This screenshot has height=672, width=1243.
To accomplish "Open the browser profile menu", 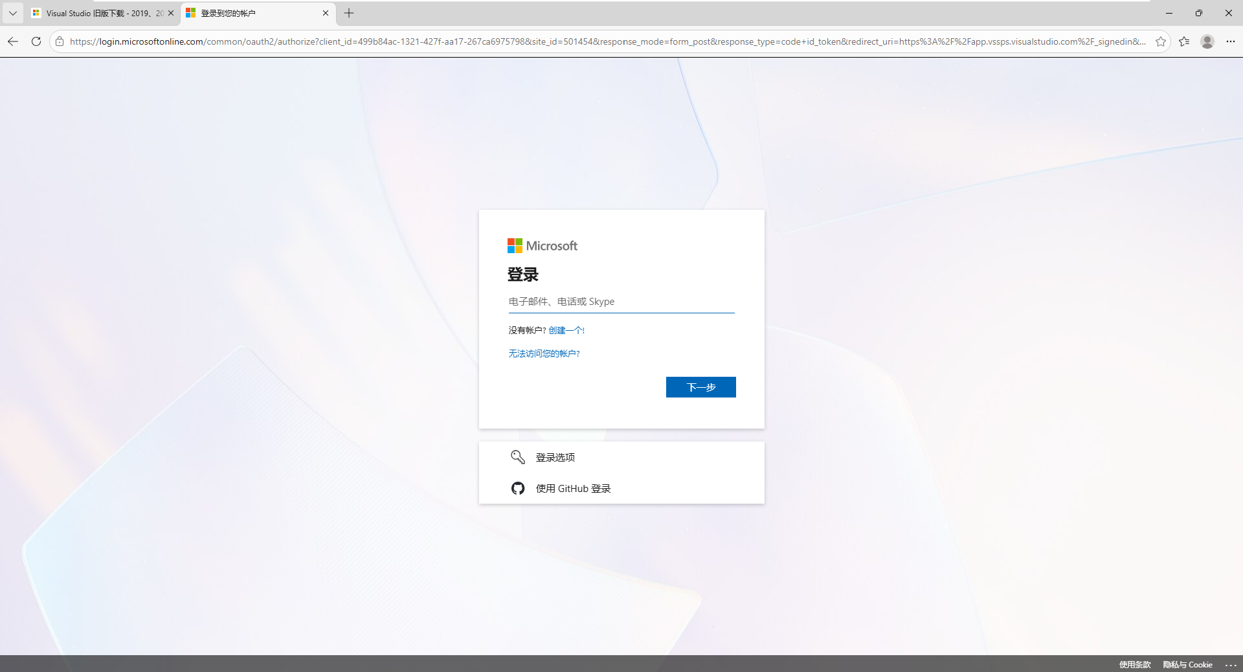I will tap(1207, 41).
